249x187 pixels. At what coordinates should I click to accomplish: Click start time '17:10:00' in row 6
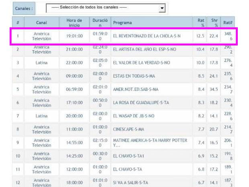(x=74, y=103)
